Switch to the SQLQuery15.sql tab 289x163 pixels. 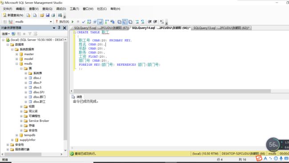pyautogui.click(x=101, y=28)
